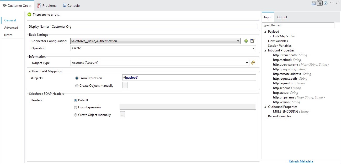The image size is (341, 164).
Task: Select Create Objects manually radio button
Action: 77,86
